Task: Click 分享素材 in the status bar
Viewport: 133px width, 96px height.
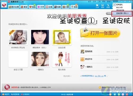Action: click(25, 94)
